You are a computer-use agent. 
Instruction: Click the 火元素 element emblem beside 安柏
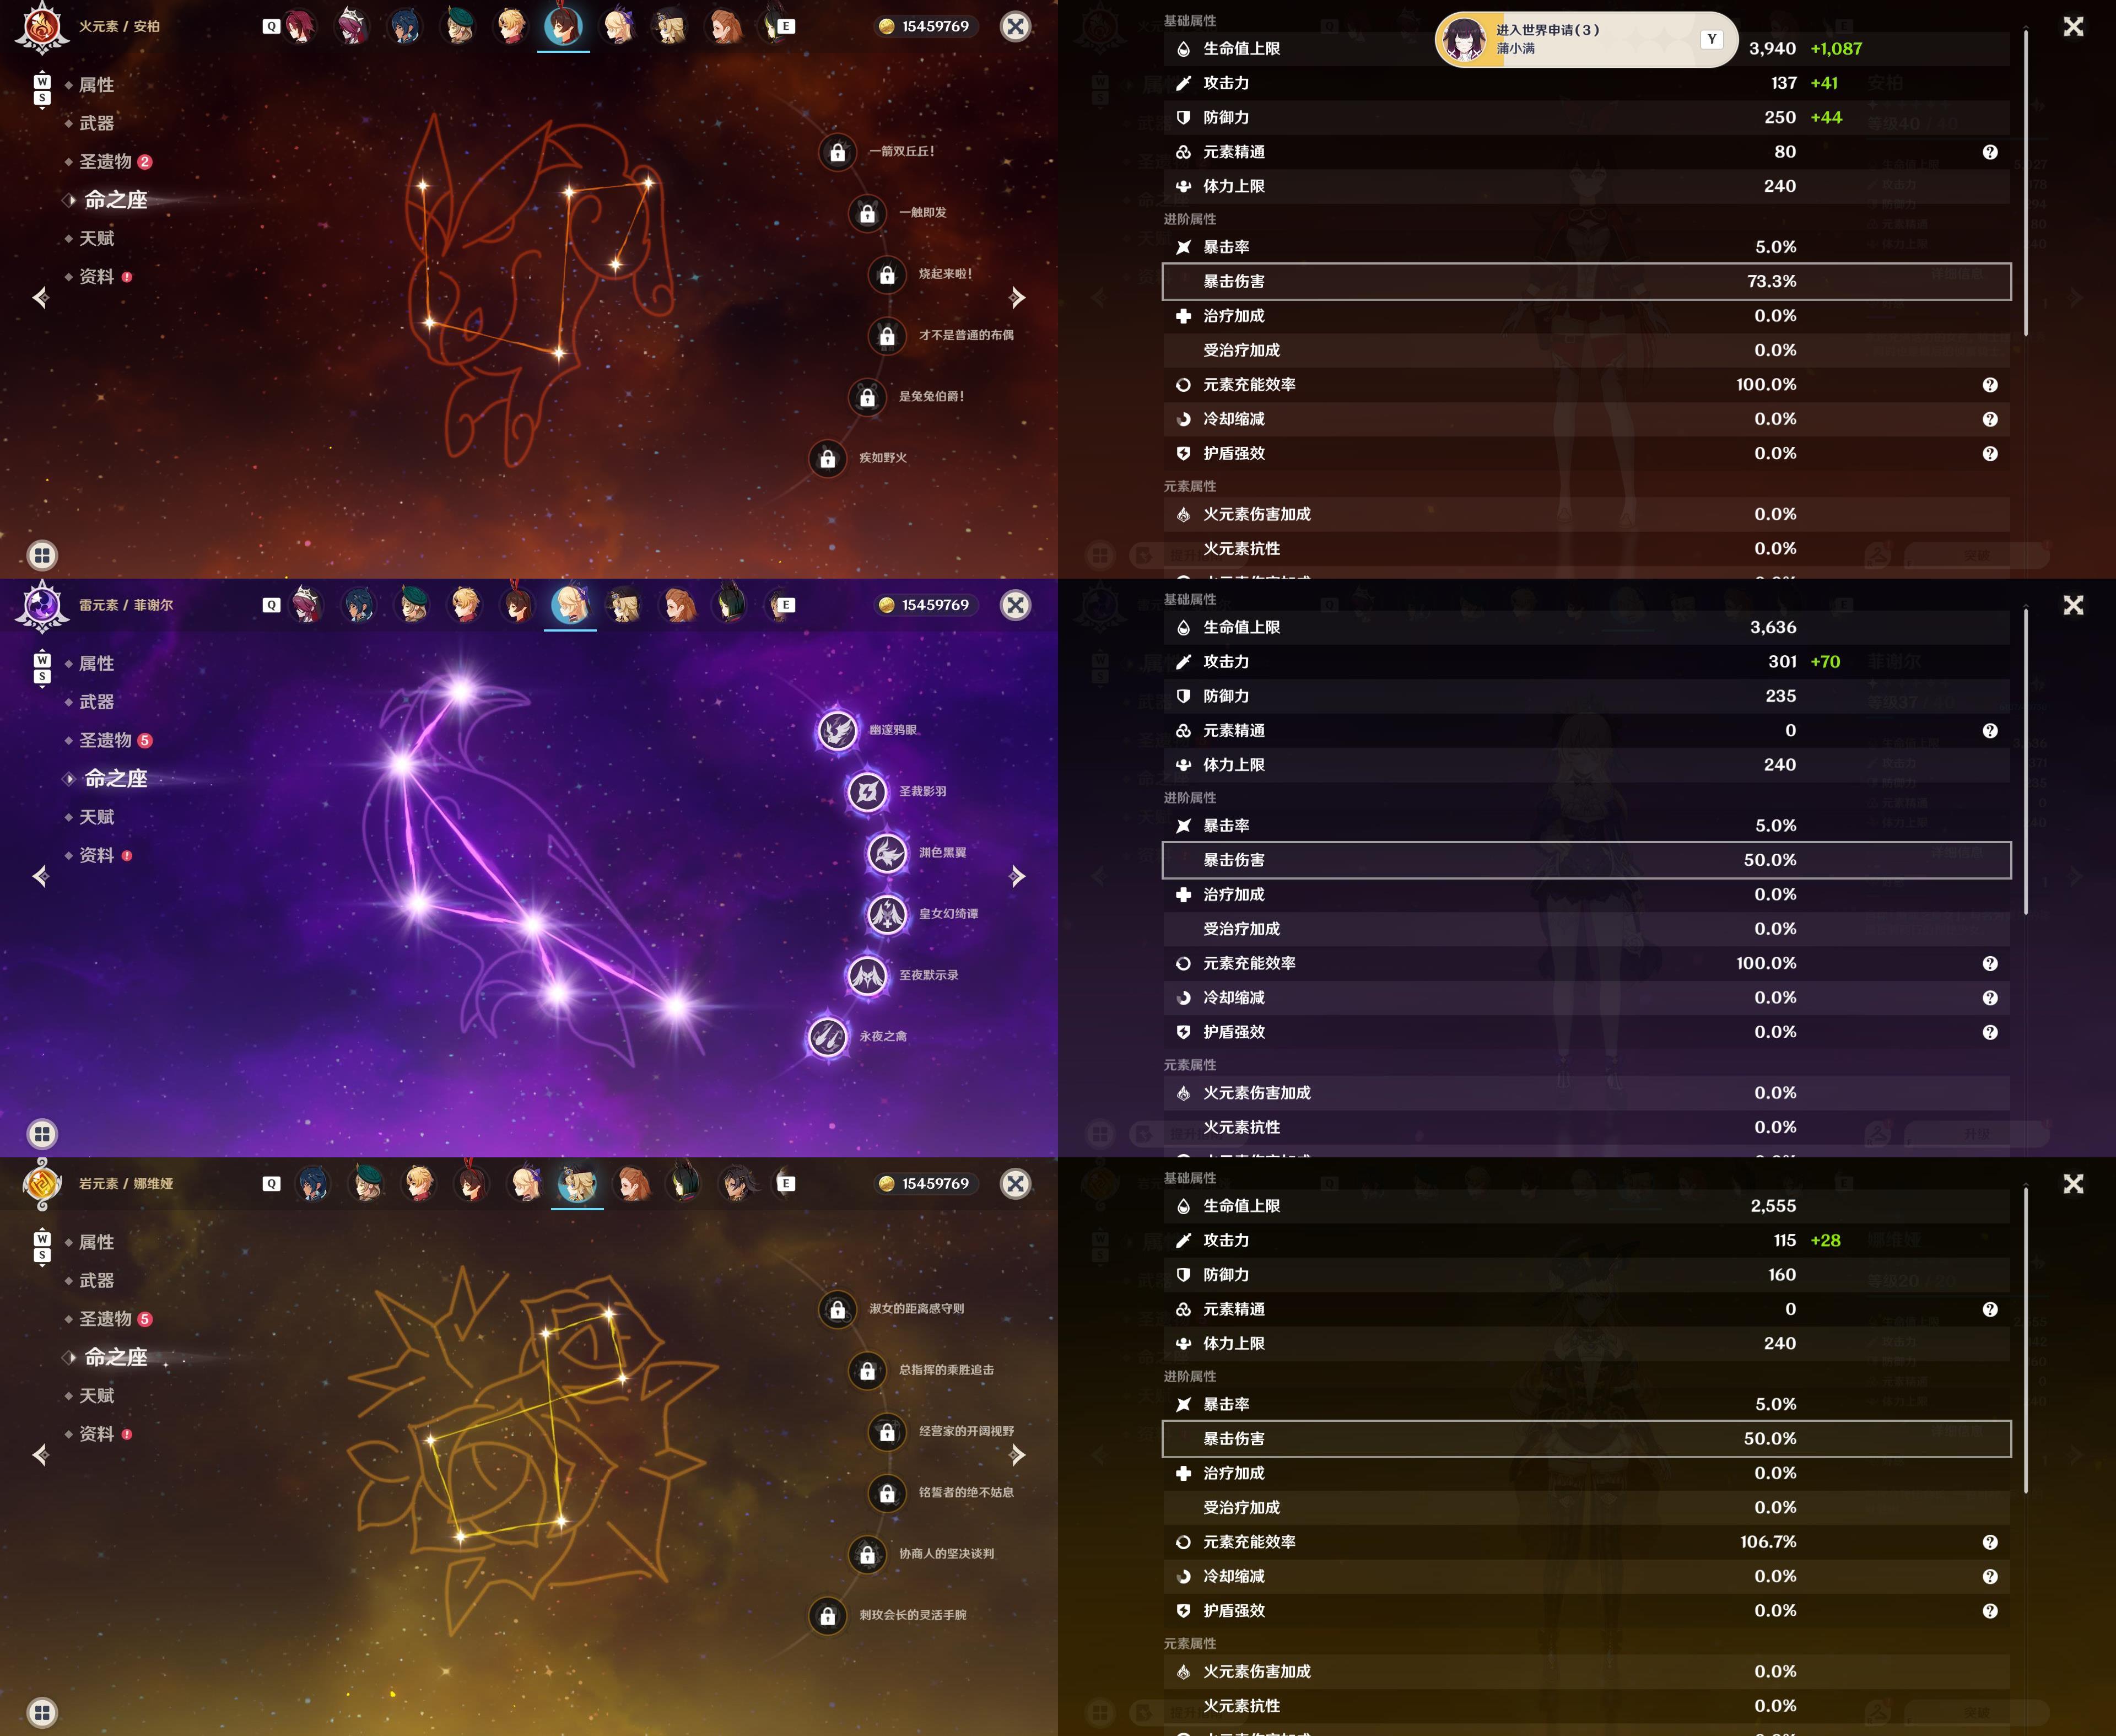coord(42,27)
